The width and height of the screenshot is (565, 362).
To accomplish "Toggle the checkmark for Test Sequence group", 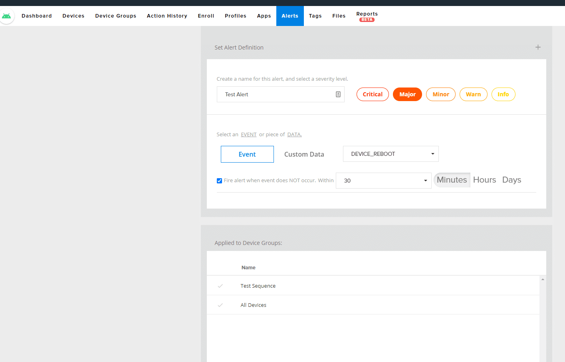I will coord(220,286).
